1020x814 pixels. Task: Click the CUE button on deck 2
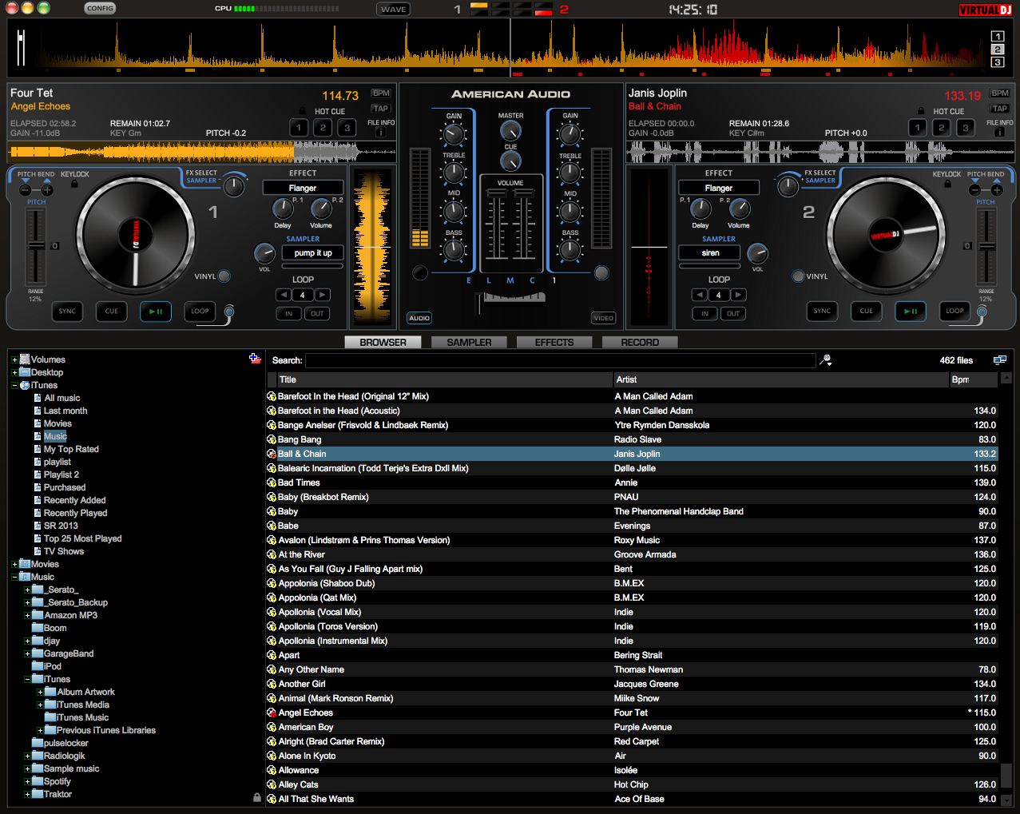pos(867,312)
